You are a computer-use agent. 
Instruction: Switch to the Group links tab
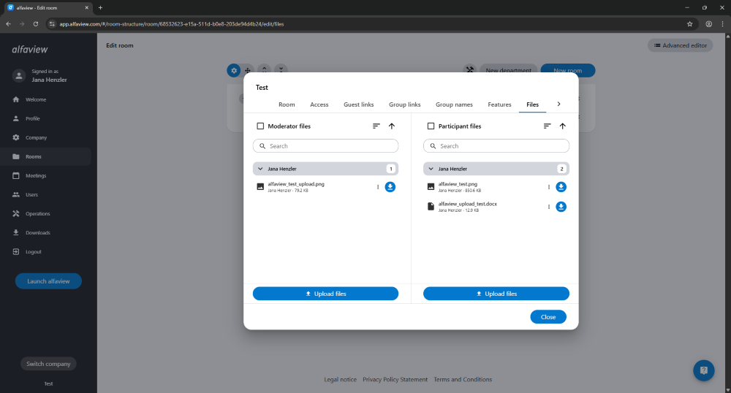point(405,104)
